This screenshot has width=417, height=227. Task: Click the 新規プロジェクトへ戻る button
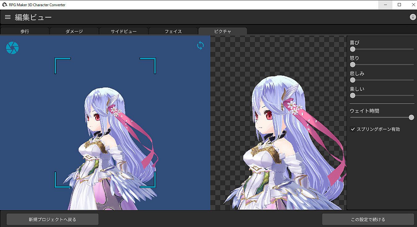(53, 220)
